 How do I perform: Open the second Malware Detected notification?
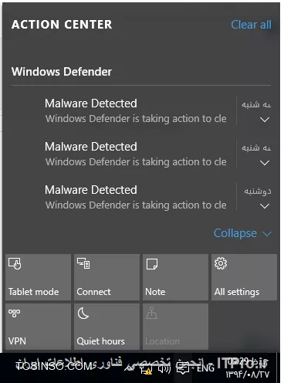click(136, 154)
